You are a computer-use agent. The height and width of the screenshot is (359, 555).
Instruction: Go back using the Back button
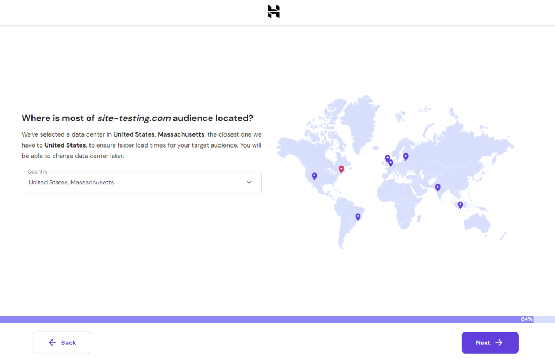click(61, 342)
